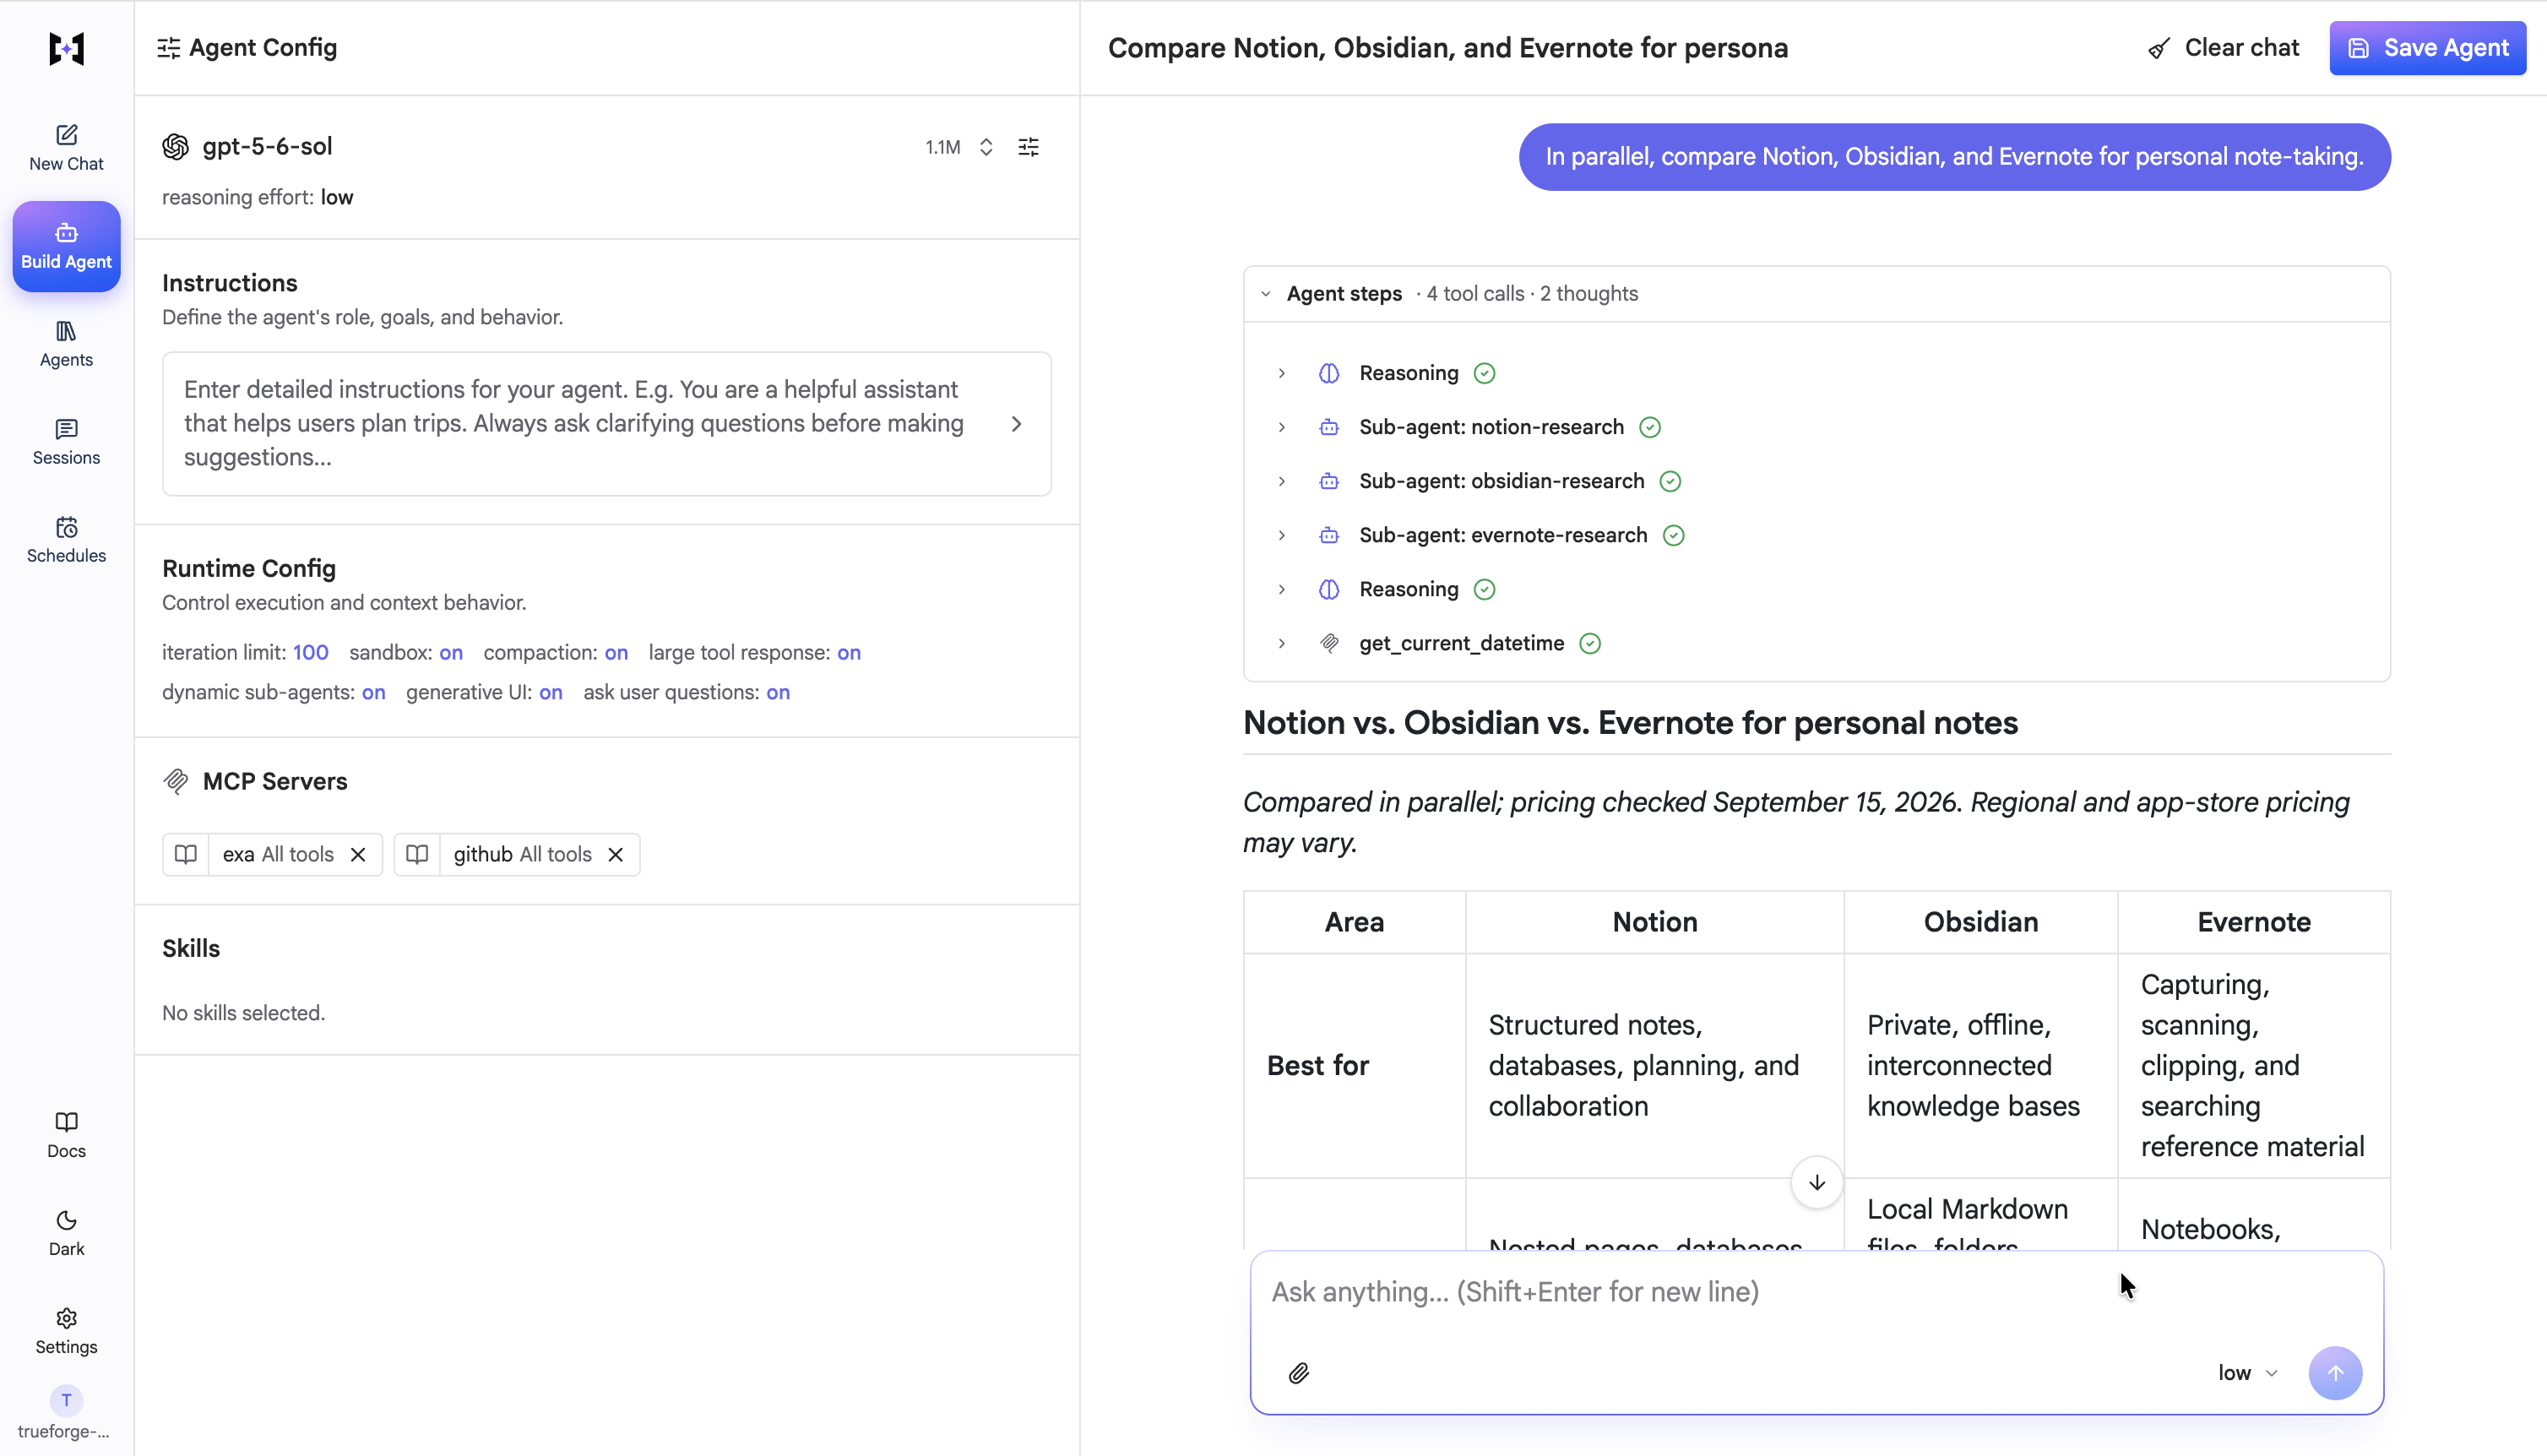This screenshot has width=2547, height=1456.
Task: Click the instructions text field
Action: coord(606,423)
